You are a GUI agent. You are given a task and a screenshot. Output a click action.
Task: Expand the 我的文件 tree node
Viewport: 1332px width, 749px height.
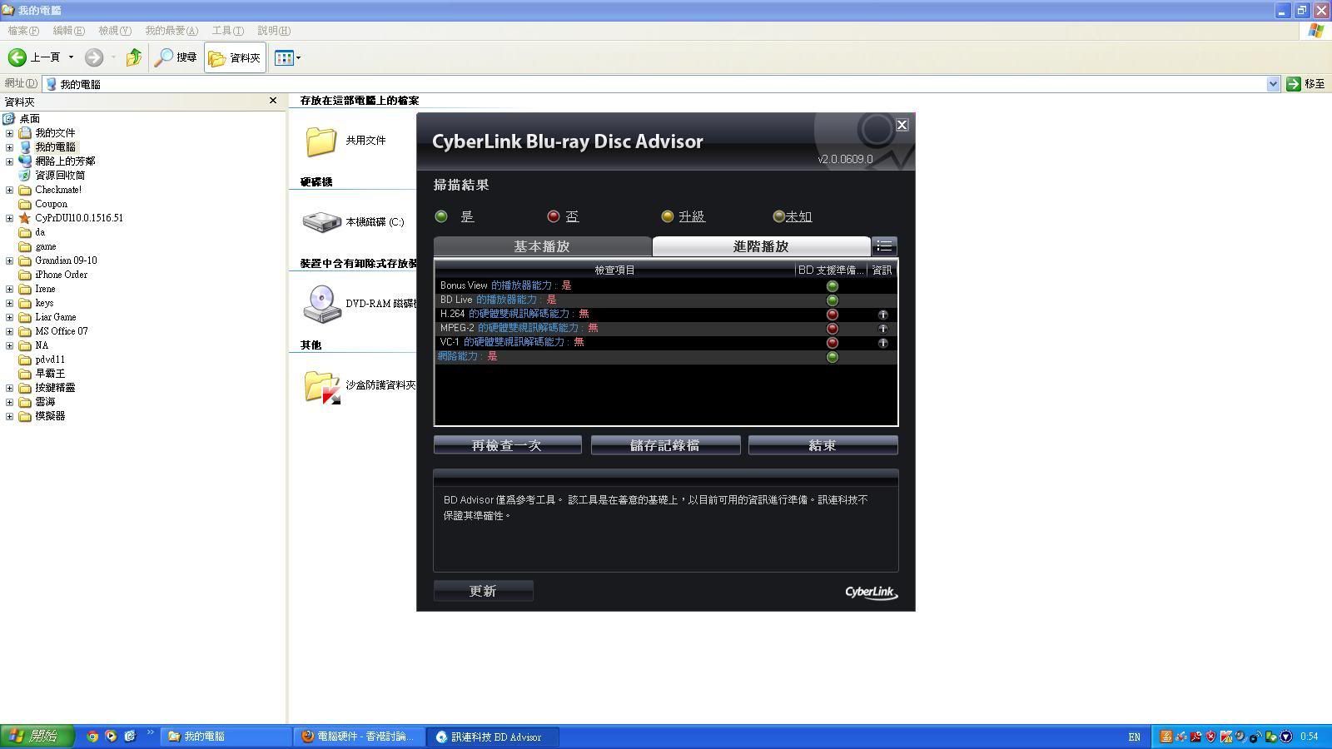tap(9, 133)
